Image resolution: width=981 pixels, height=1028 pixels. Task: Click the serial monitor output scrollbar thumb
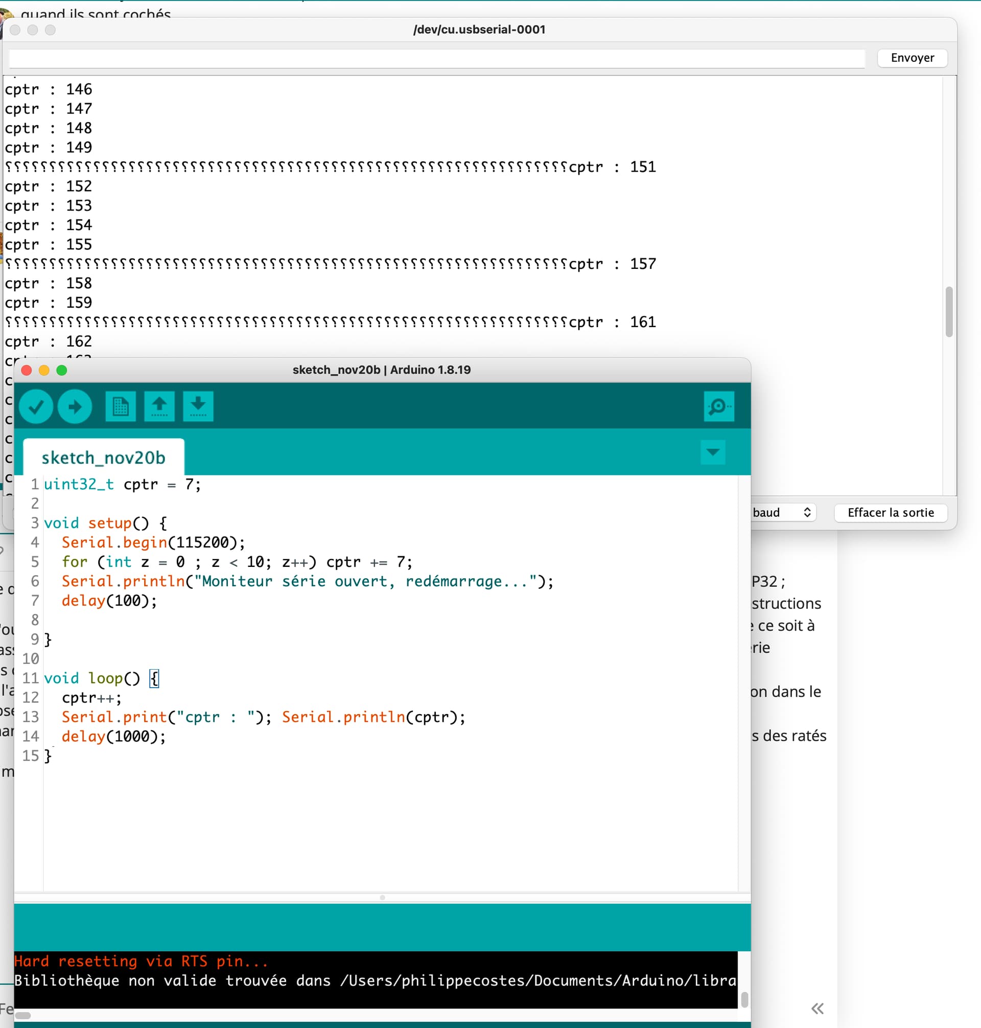949,312
